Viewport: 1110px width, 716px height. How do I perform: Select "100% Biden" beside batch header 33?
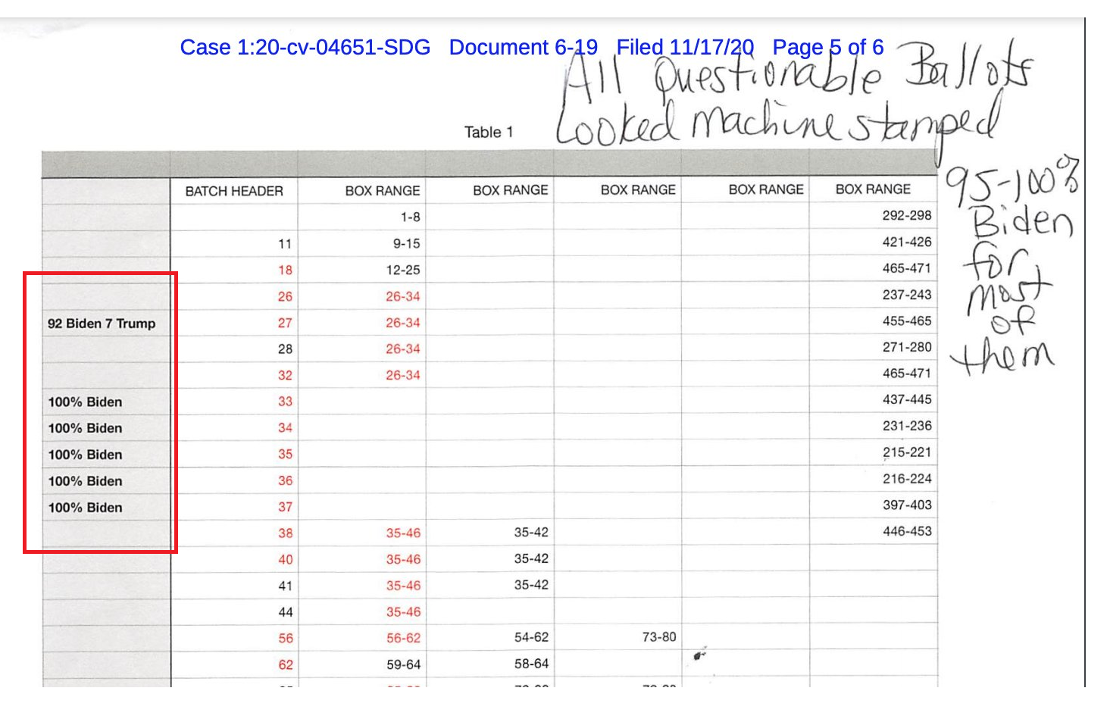click(85, 402)
